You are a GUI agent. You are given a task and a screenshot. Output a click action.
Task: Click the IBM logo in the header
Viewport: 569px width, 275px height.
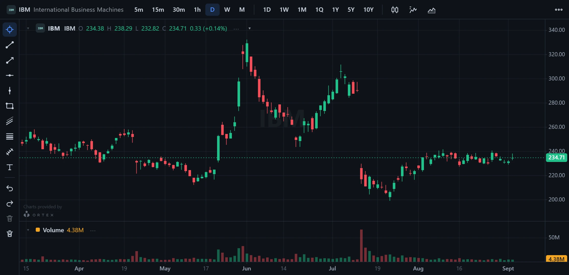coord(11,10)
